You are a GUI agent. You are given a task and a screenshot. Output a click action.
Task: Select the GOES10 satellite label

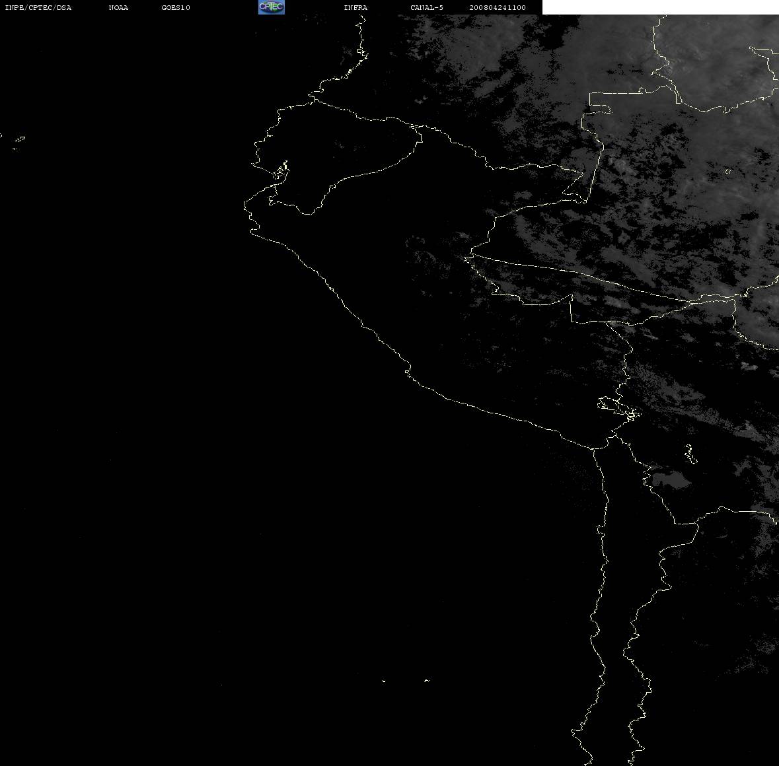click(176, 7)
